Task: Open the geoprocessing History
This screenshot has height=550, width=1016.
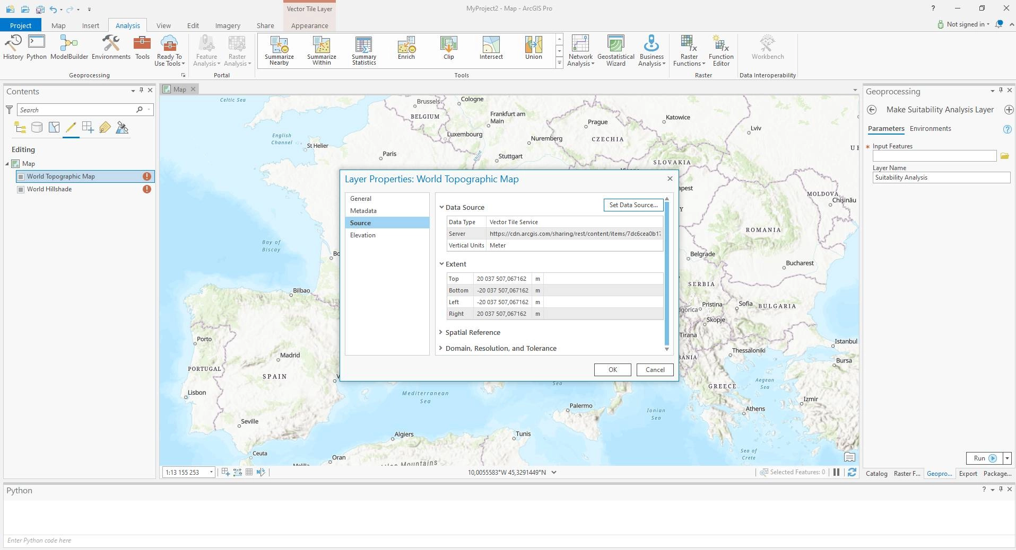Action: tap(13, 47)
